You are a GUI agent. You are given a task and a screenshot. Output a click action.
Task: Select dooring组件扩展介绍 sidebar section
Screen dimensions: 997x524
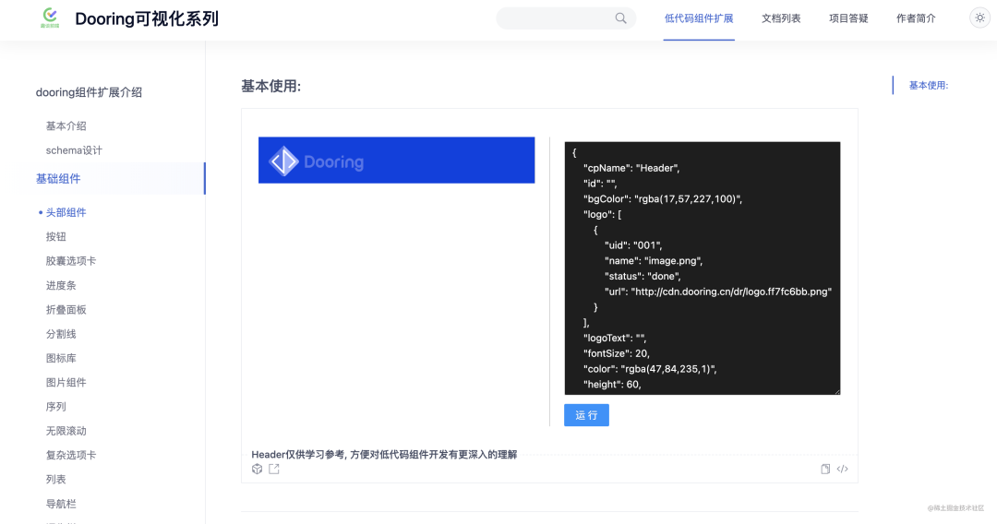tap(89, 92)
